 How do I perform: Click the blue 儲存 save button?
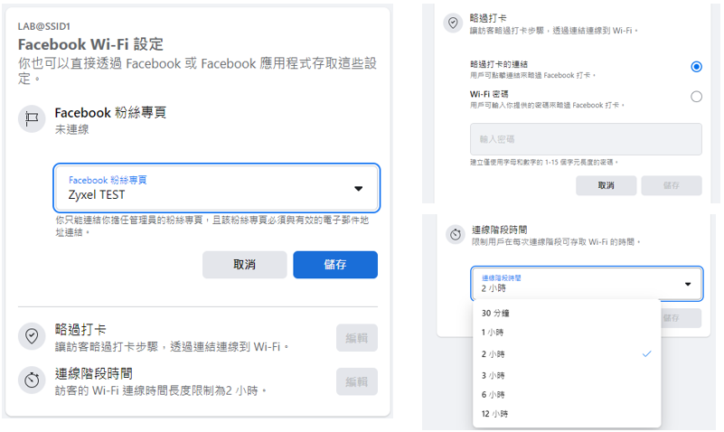tap(335, 265)
